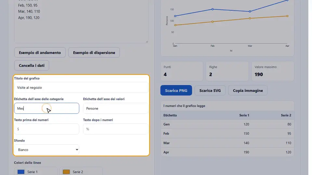Download chart via Scarica SVG
312x175 pixels.
[210, 90]
